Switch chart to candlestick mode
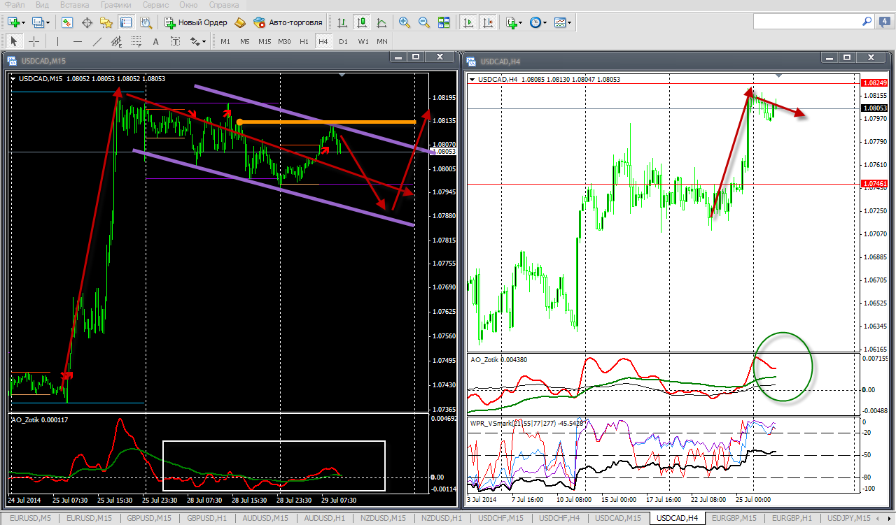This screenshot has width=896, height=525. 362,22
